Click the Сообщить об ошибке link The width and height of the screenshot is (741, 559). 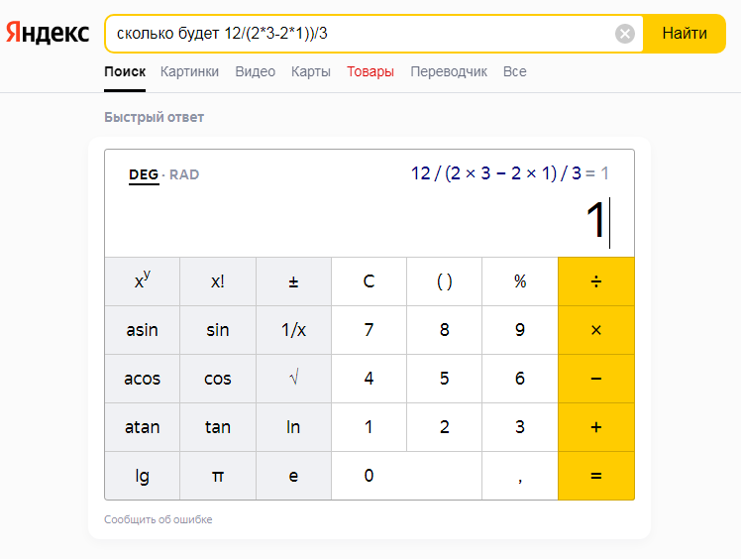[158, 519]
